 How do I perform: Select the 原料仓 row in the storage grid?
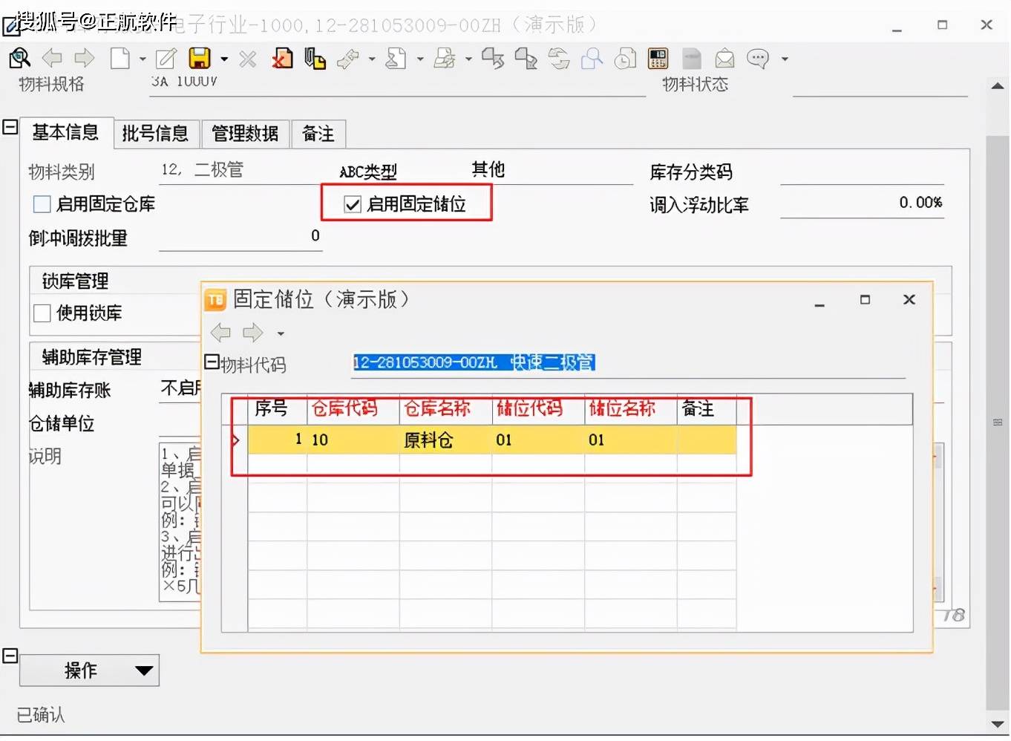[x=429, y=440]
